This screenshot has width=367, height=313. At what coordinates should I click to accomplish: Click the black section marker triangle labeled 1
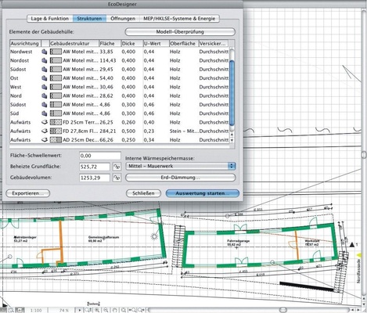pyautogui.click(x=352, y=245)
